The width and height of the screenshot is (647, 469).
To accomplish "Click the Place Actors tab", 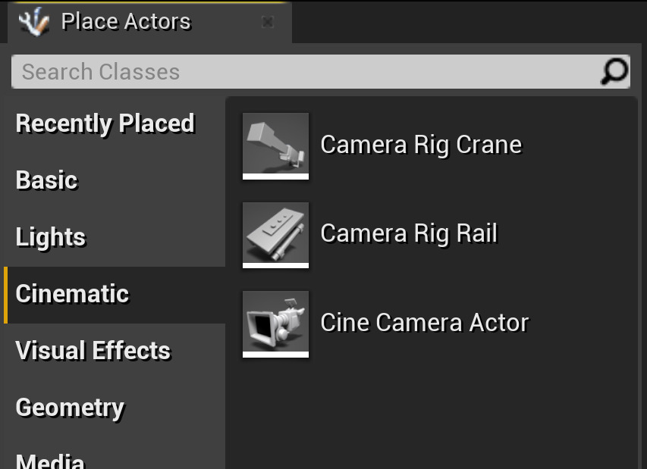I will [x=125, y=21].
